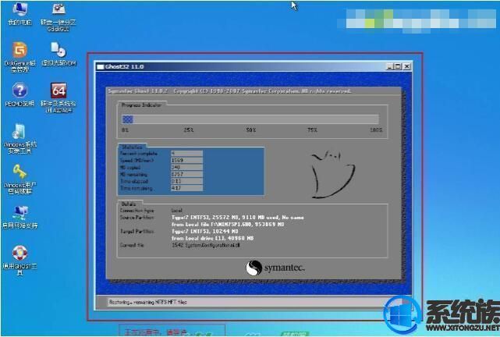This screenshot has height=337, width=500.
Task: Click the Percent complete value field
Action: 186,154
